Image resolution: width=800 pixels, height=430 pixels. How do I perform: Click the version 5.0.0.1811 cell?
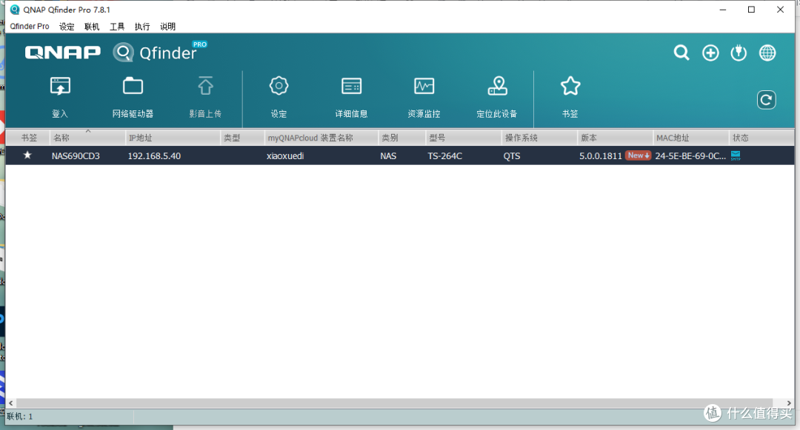click(601, 156)
